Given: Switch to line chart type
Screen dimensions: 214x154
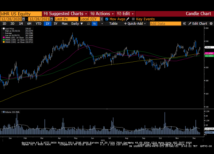Looking at the screenshot, I should 89,24.
